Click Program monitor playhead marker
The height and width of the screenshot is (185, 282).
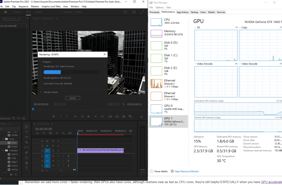[33, 109]
